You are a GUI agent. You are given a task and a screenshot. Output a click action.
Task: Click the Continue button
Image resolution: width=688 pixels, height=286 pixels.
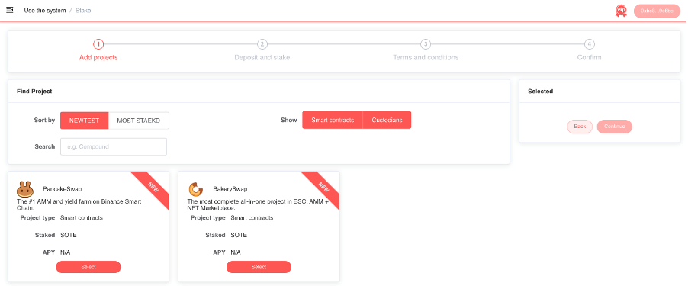click(x=614, y=127)
